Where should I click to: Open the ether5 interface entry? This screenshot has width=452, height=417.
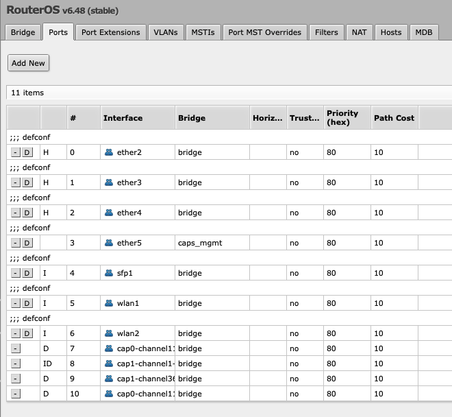point(129,243)
